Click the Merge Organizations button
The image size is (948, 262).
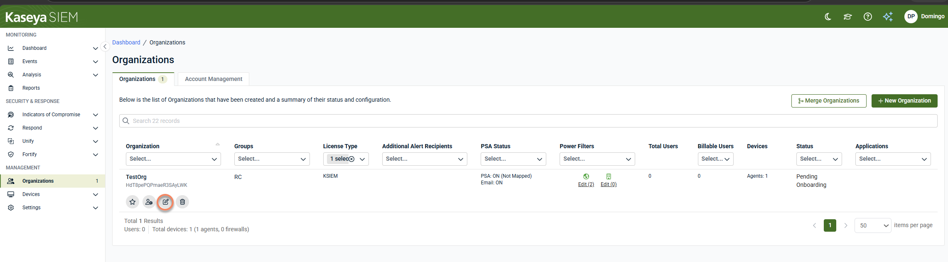coord(829,101)
